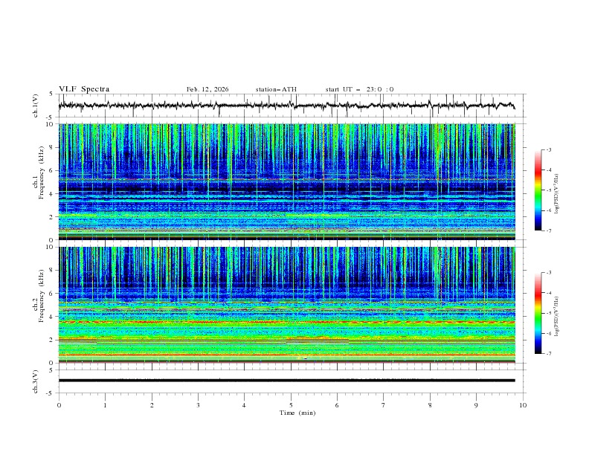This screenshot has height=455, width=589.
Task: Click the Time (min) axis label
Action: [x=297, y=412]
